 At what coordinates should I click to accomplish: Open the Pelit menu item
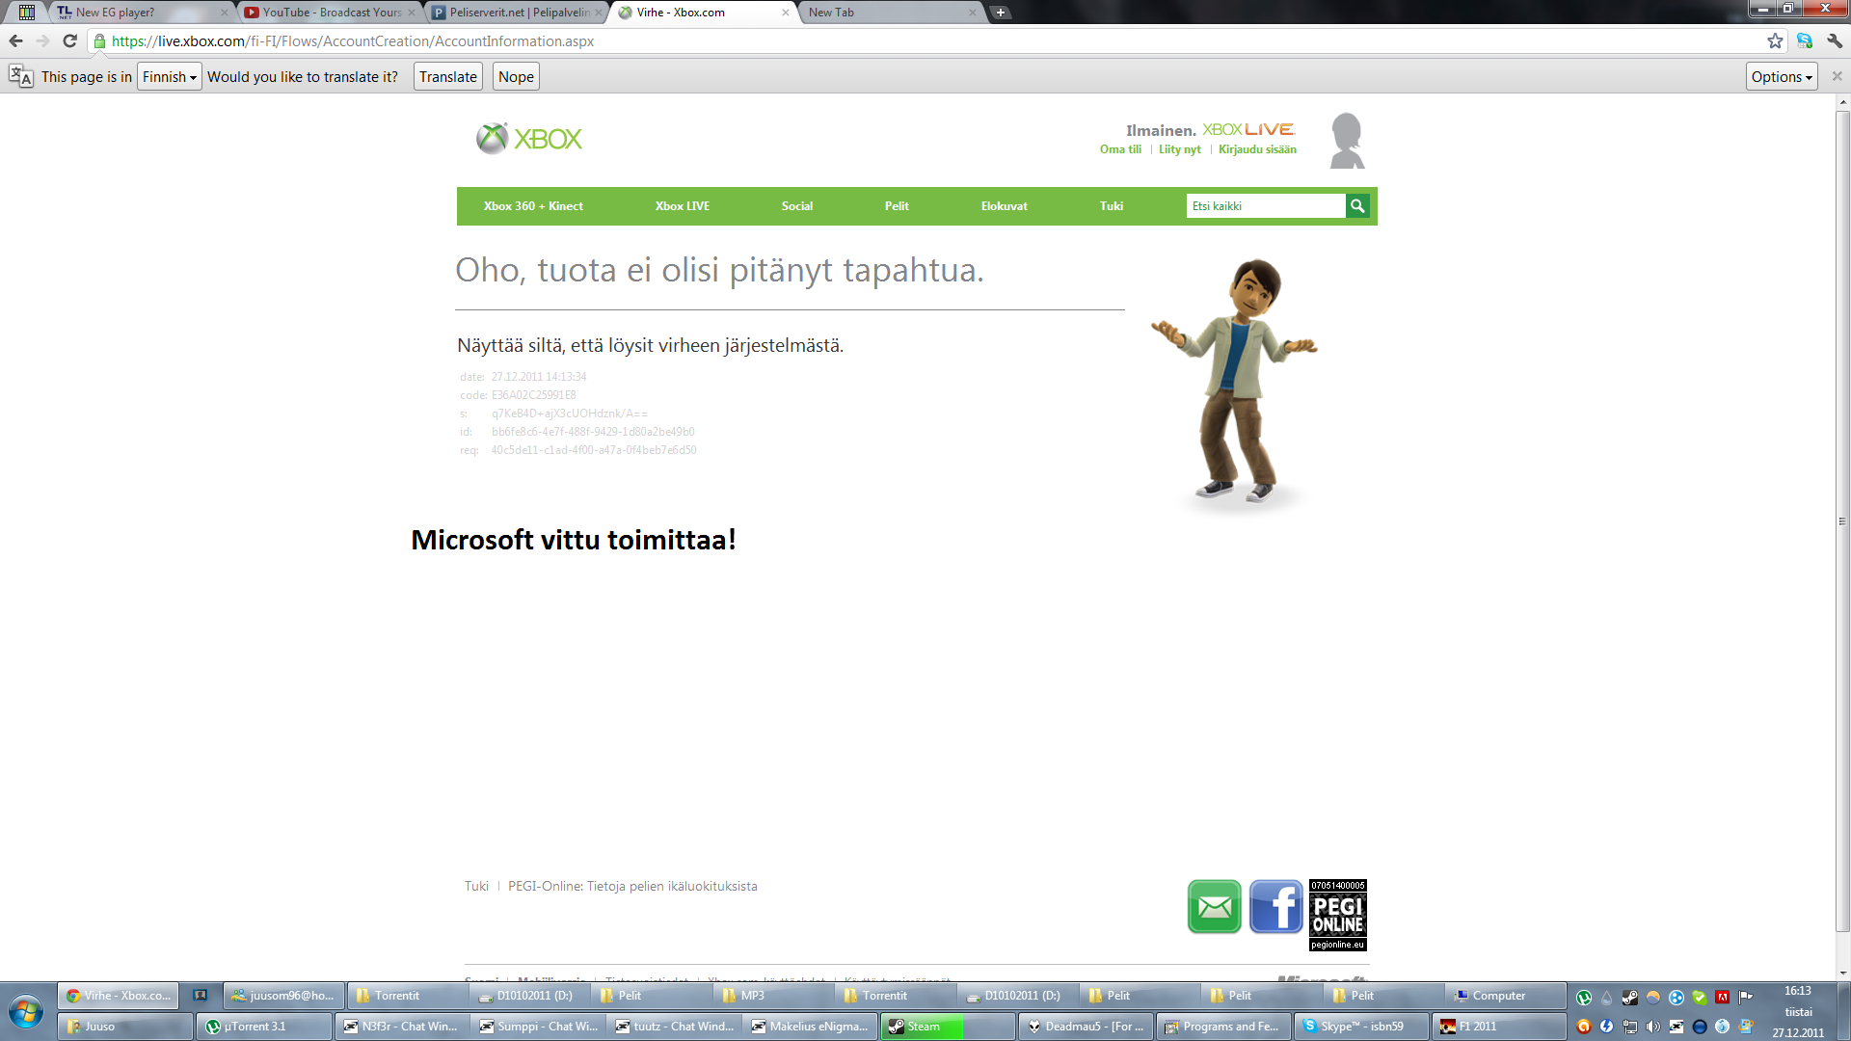pos(897,206)
